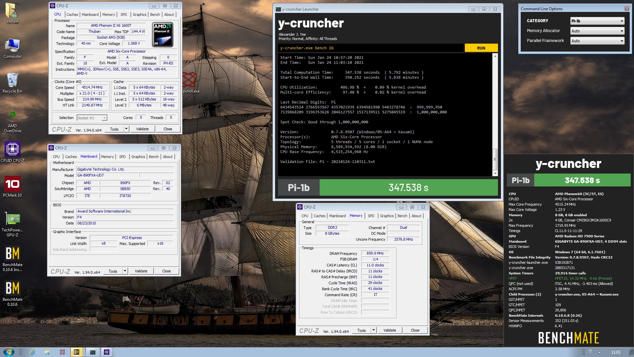
Task: Click Uncore Frequency value 2579.8 MHz
Action: [x=403, y=239]
